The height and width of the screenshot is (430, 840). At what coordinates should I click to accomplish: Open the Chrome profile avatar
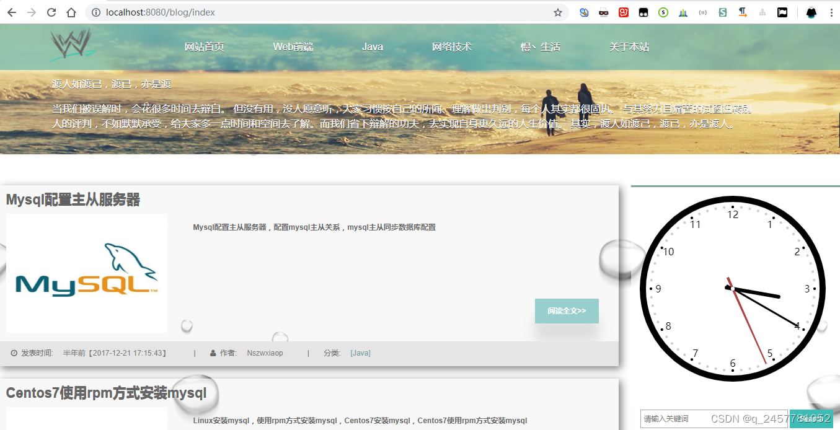(811, 12)
